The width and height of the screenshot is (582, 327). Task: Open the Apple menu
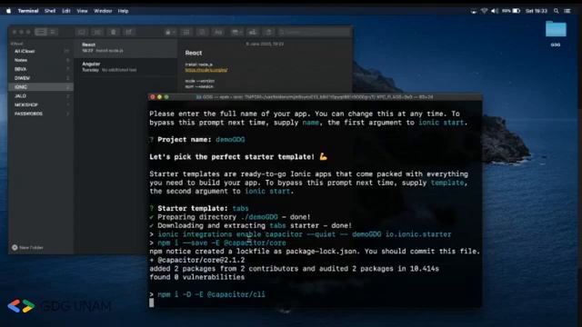click(8, 11)
